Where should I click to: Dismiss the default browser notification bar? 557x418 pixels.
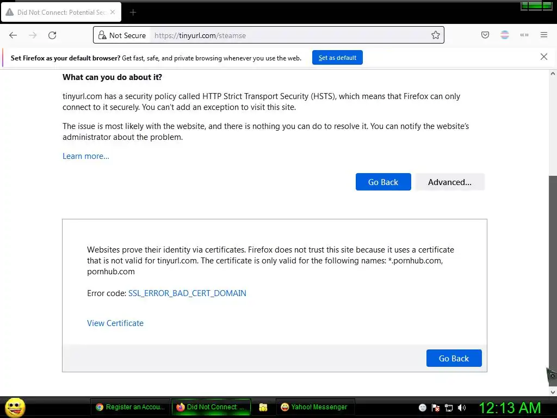(543, 57)
